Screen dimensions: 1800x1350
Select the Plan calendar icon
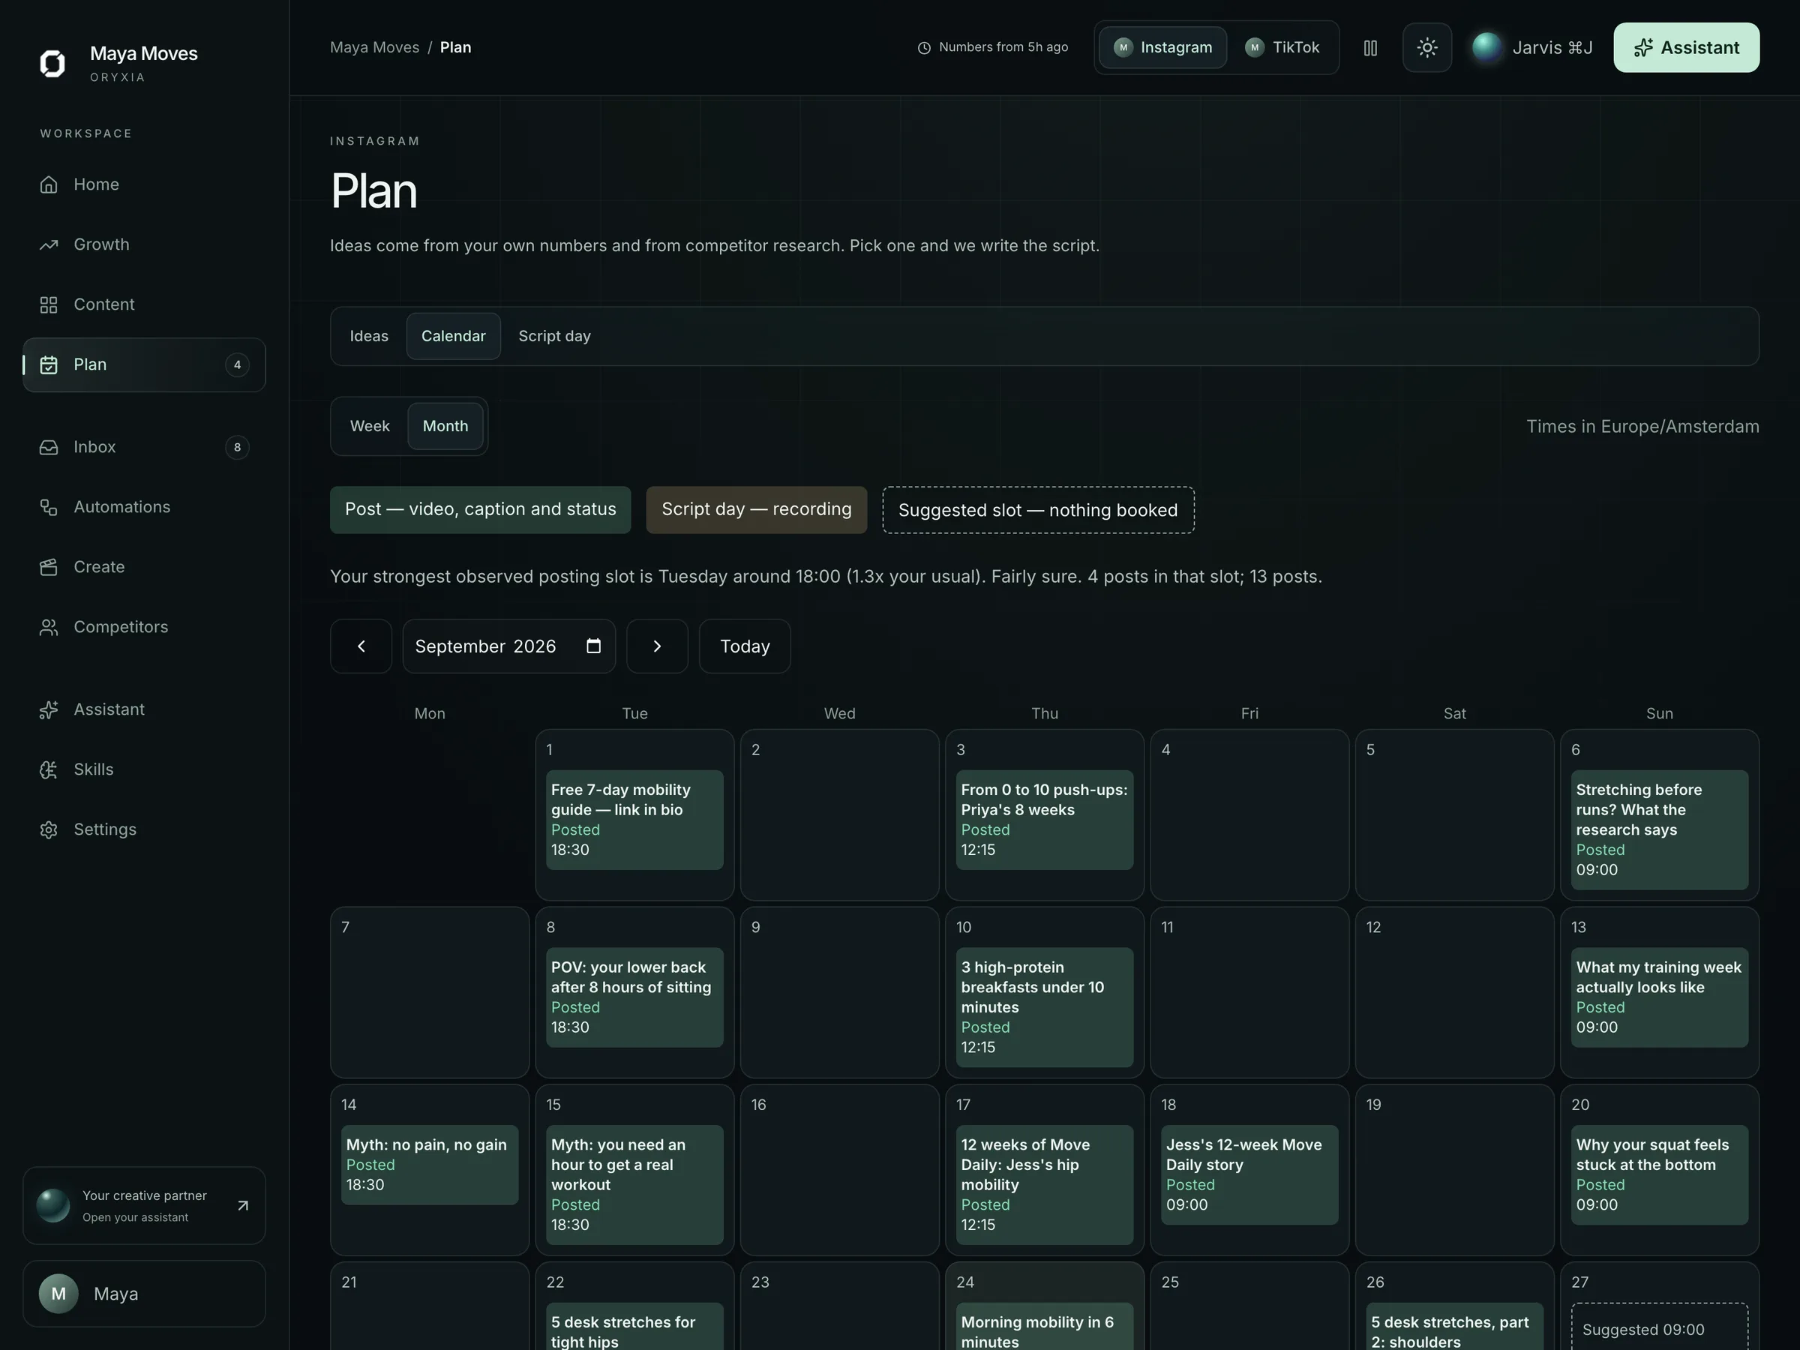(x=49, y=365)
